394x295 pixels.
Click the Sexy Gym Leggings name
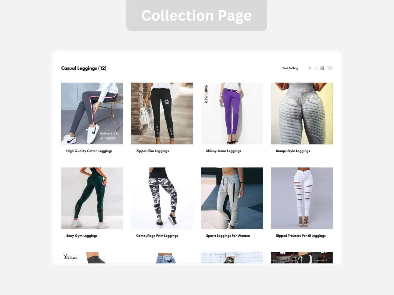click(82, 236)
